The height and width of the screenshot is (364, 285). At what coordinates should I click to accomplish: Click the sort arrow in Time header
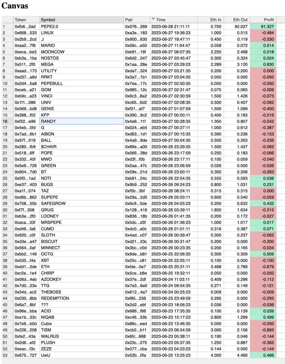[x=153, y=19]
